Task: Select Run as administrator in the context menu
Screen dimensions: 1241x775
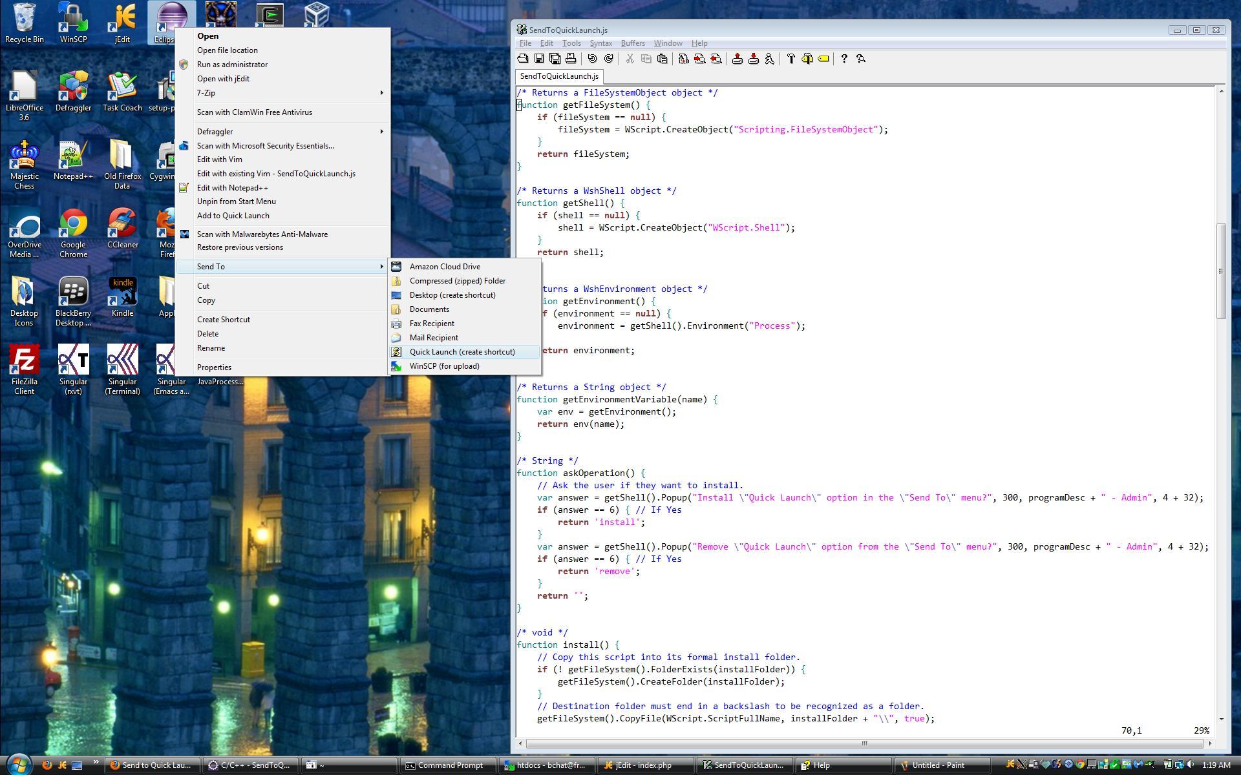Action: click(232, 65)
